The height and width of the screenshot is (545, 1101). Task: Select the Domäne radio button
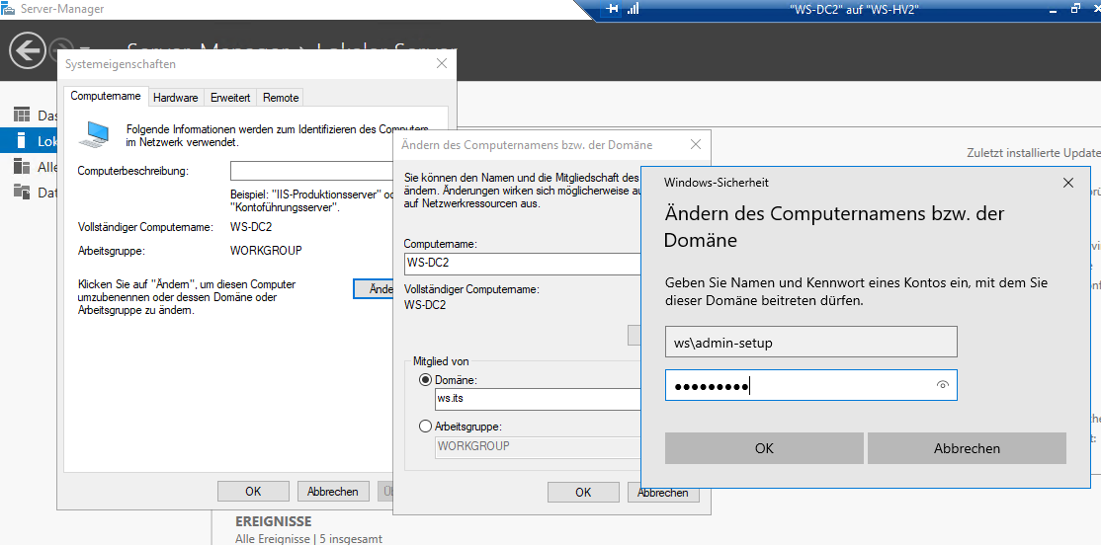coord(425,379)
